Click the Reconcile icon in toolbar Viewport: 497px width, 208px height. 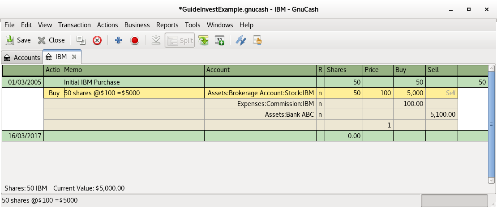[x=257, y=40]
